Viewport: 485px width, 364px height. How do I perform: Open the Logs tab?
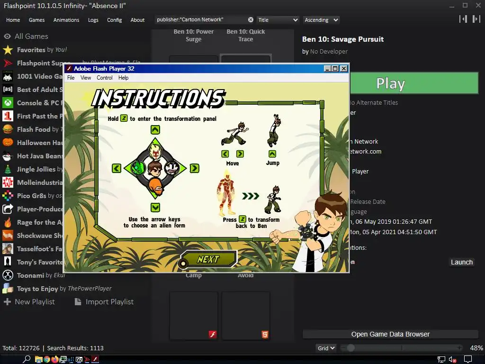(93, 20)
